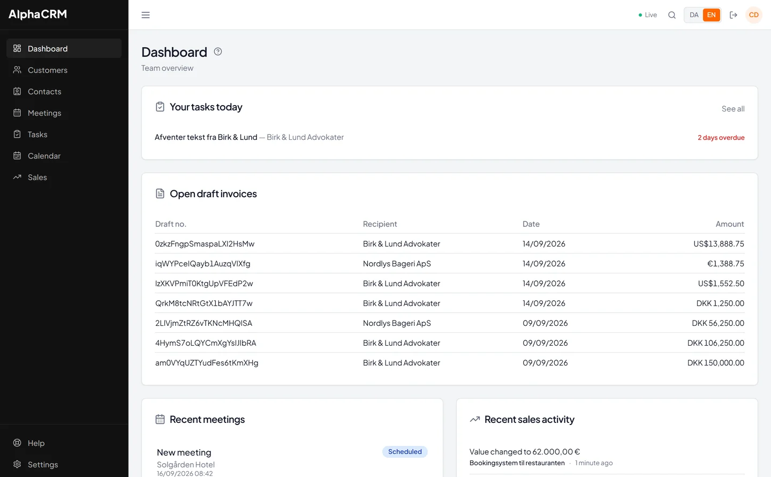This screenshot has width=771, height=477.
Task: Click the trend icon beside Recent sales activity
Action: pos(475,419)
